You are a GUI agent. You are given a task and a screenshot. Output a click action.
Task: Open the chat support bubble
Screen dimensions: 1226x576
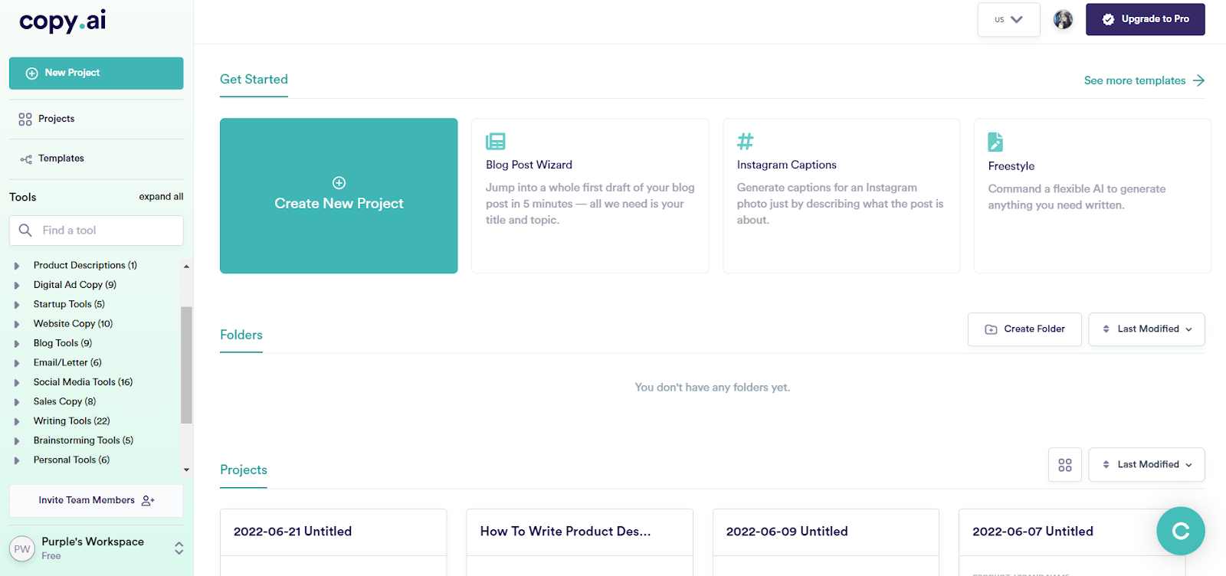pos(1180,531)
